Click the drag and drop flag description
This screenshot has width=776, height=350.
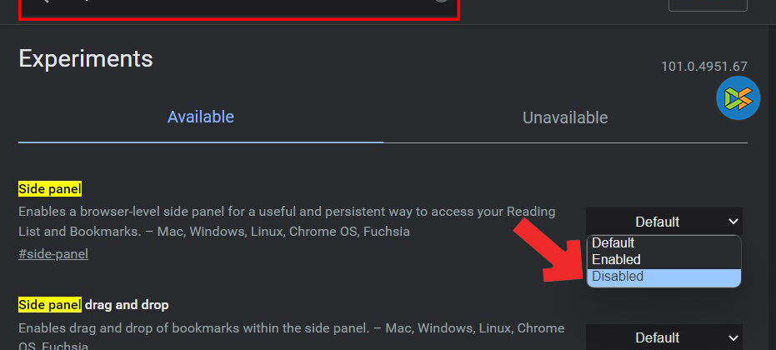pos(291,327)
